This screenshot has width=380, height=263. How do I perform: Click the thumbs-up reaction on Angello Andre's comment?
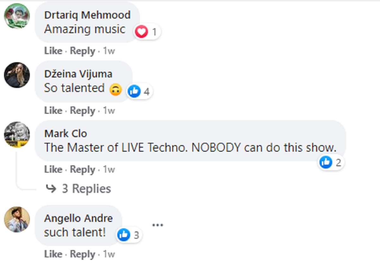[x=123, y=235]
